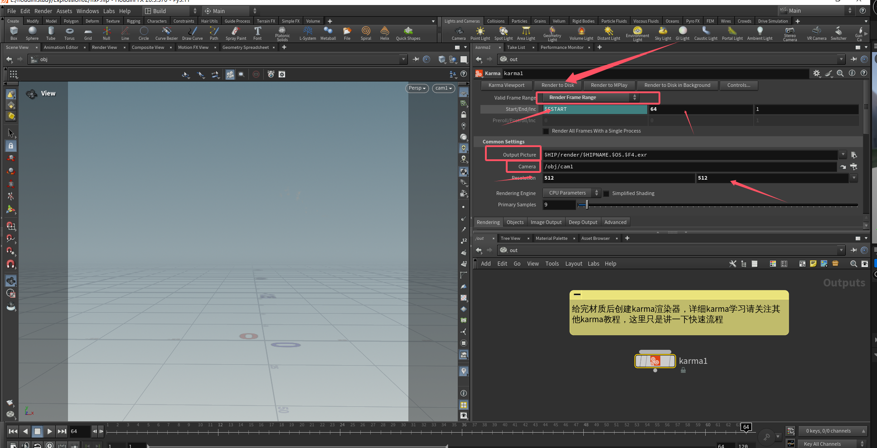The height and width of the screenshot is (448, 877).
Task: Open the Windows menu
Action: (x=87, y=11)
